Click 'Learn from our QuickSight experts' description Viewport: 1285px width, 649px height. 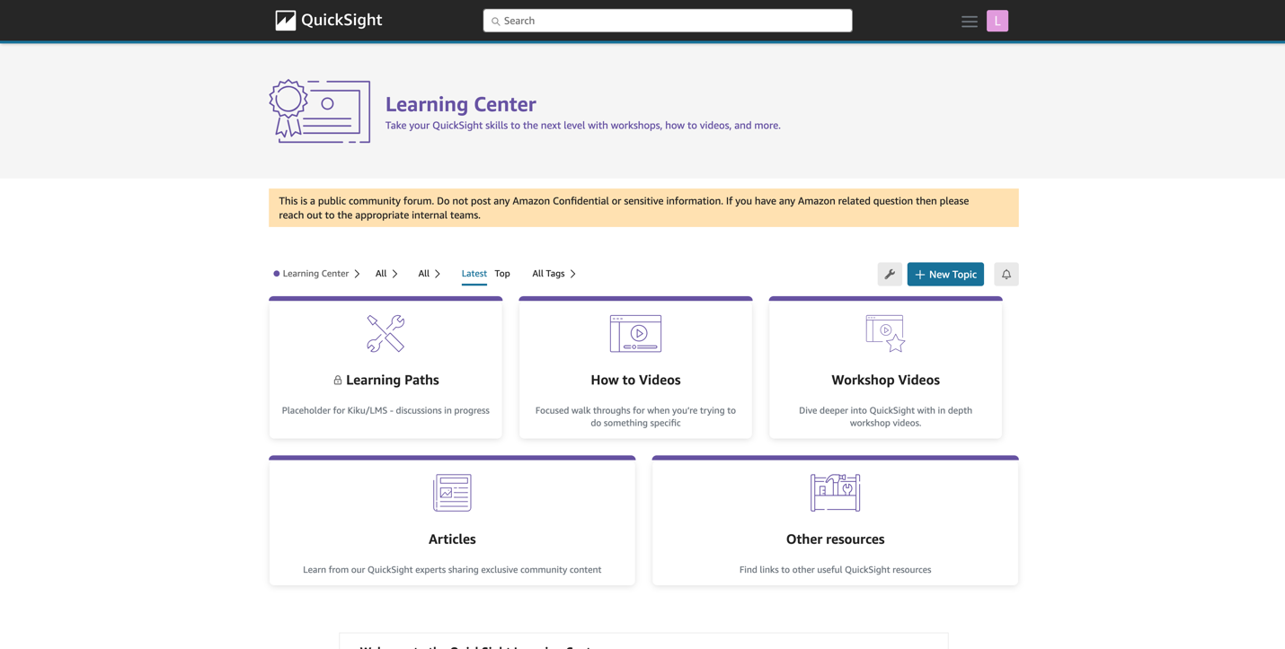point(452,570)
